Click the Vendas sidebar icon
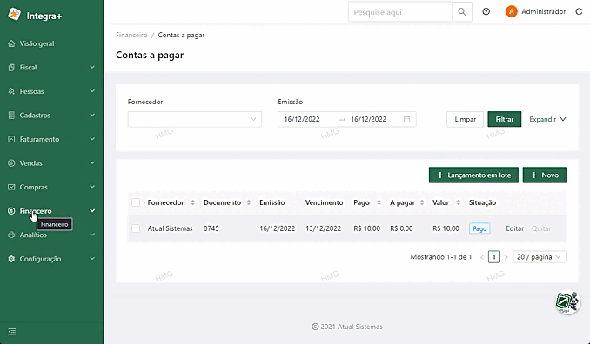This screenshot has height=344, width=590. click(11, 163)
